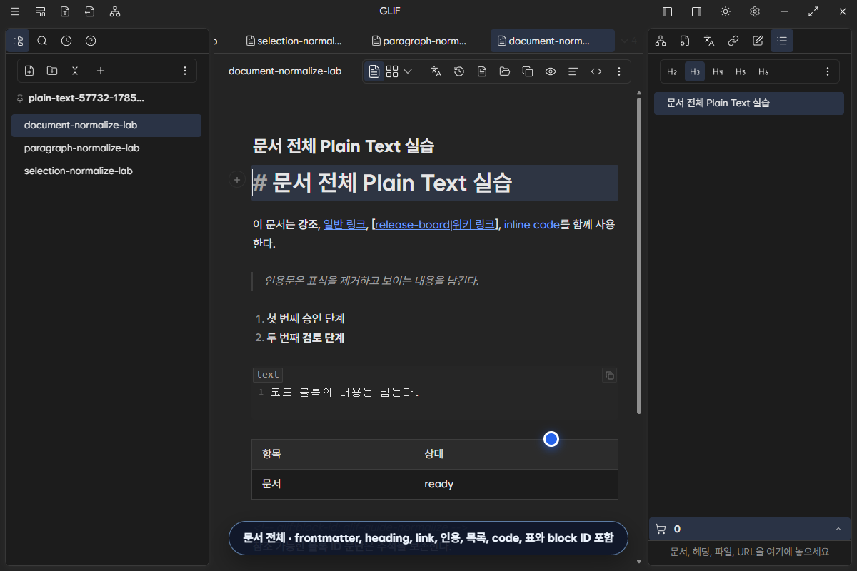The image size is (857, 571).
Task: Click the copy duplicate icon in editor toolbar
Action: (528, 71)
